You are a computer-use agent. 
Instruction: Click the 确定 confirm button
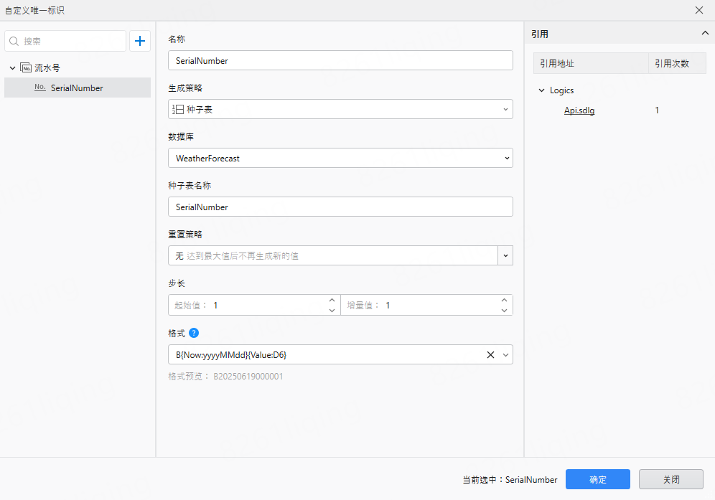(597, 479)
